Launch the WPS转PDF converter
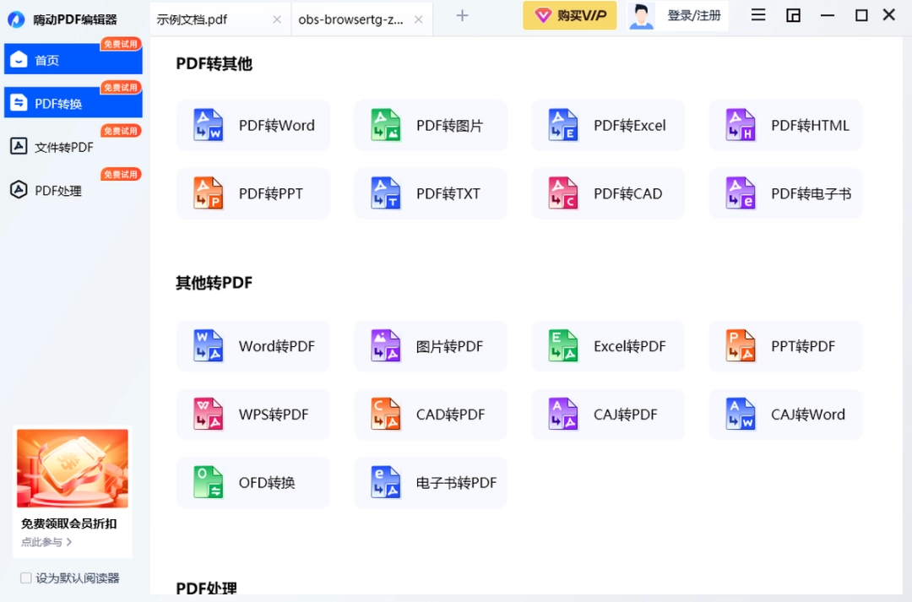The width and height of the screenshot is (912, 602). pos(252,415)
